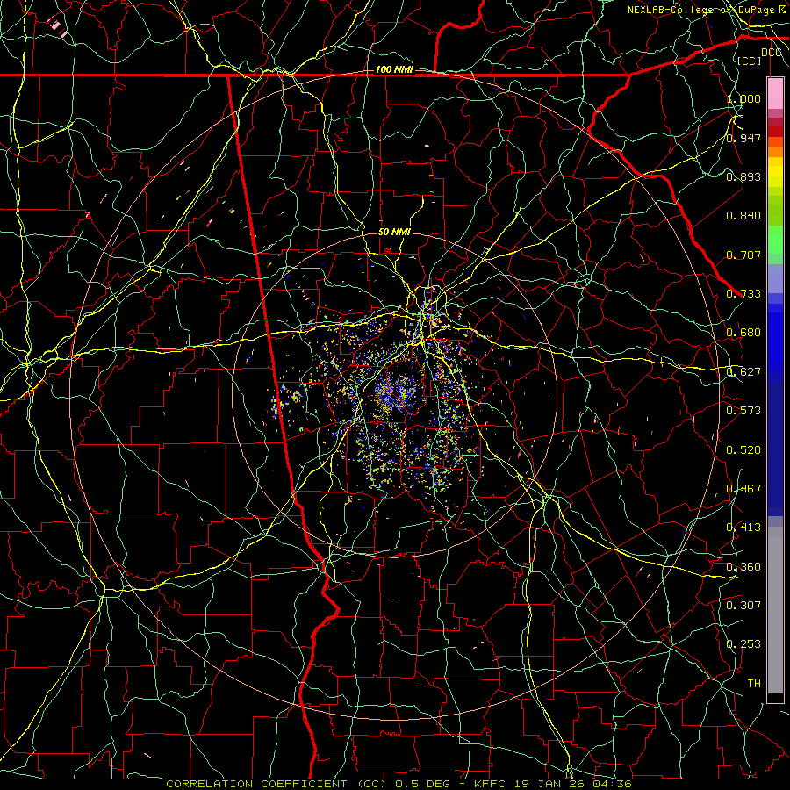790x790 pixels.
Task: Click the 0.360 value on the legend
Action: (x=743, y=567)
